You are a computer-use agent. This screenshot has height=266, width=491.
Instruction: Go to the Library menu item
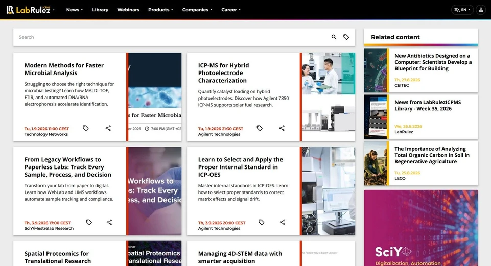(x=100, y=10)
